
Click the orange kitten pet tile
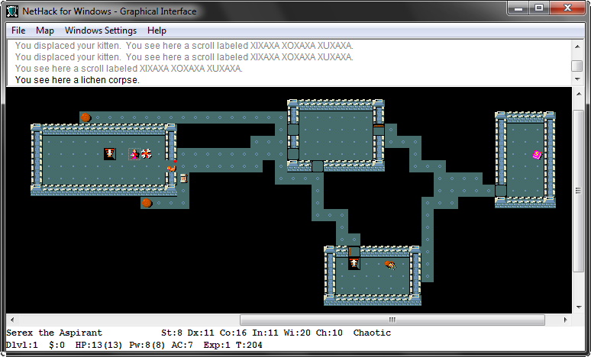(x=172, y=167)
